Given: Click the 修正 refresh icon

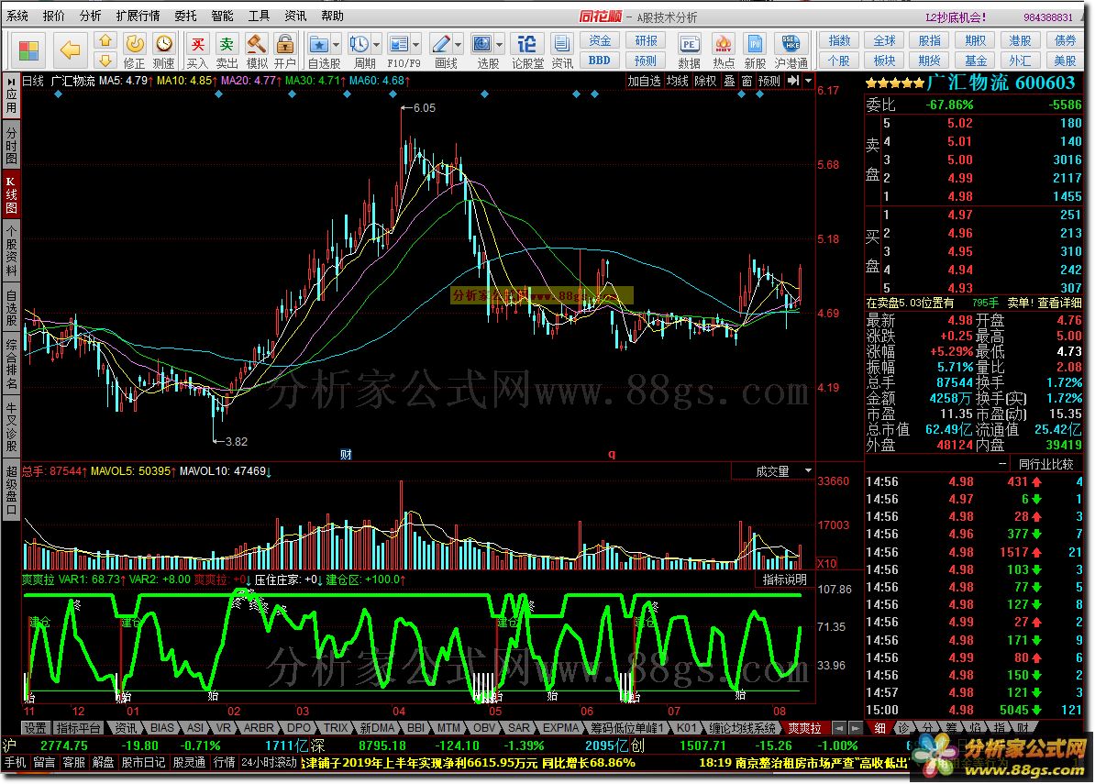Looking at the screenshot, I should 134,44.
